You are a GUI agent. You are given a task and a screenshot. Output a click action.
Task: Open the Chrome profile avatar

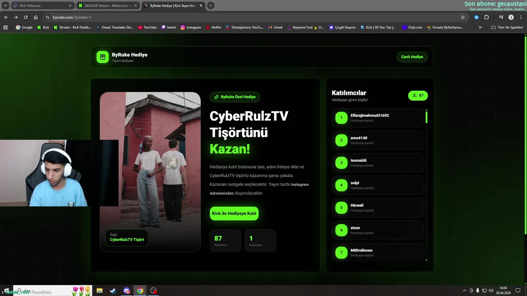click(511, 17)
